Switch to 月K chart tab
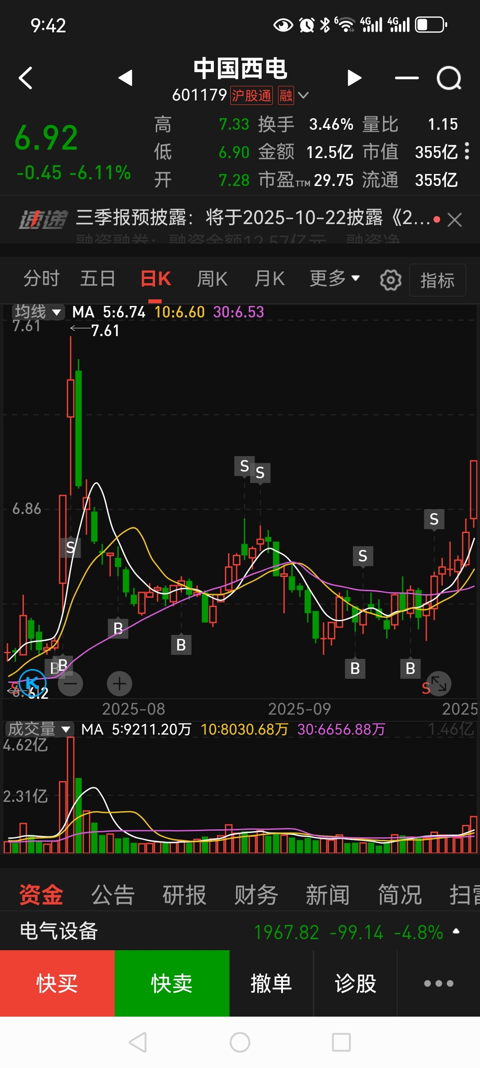This screenshot has height=1068, width=480. pos(269,279)
